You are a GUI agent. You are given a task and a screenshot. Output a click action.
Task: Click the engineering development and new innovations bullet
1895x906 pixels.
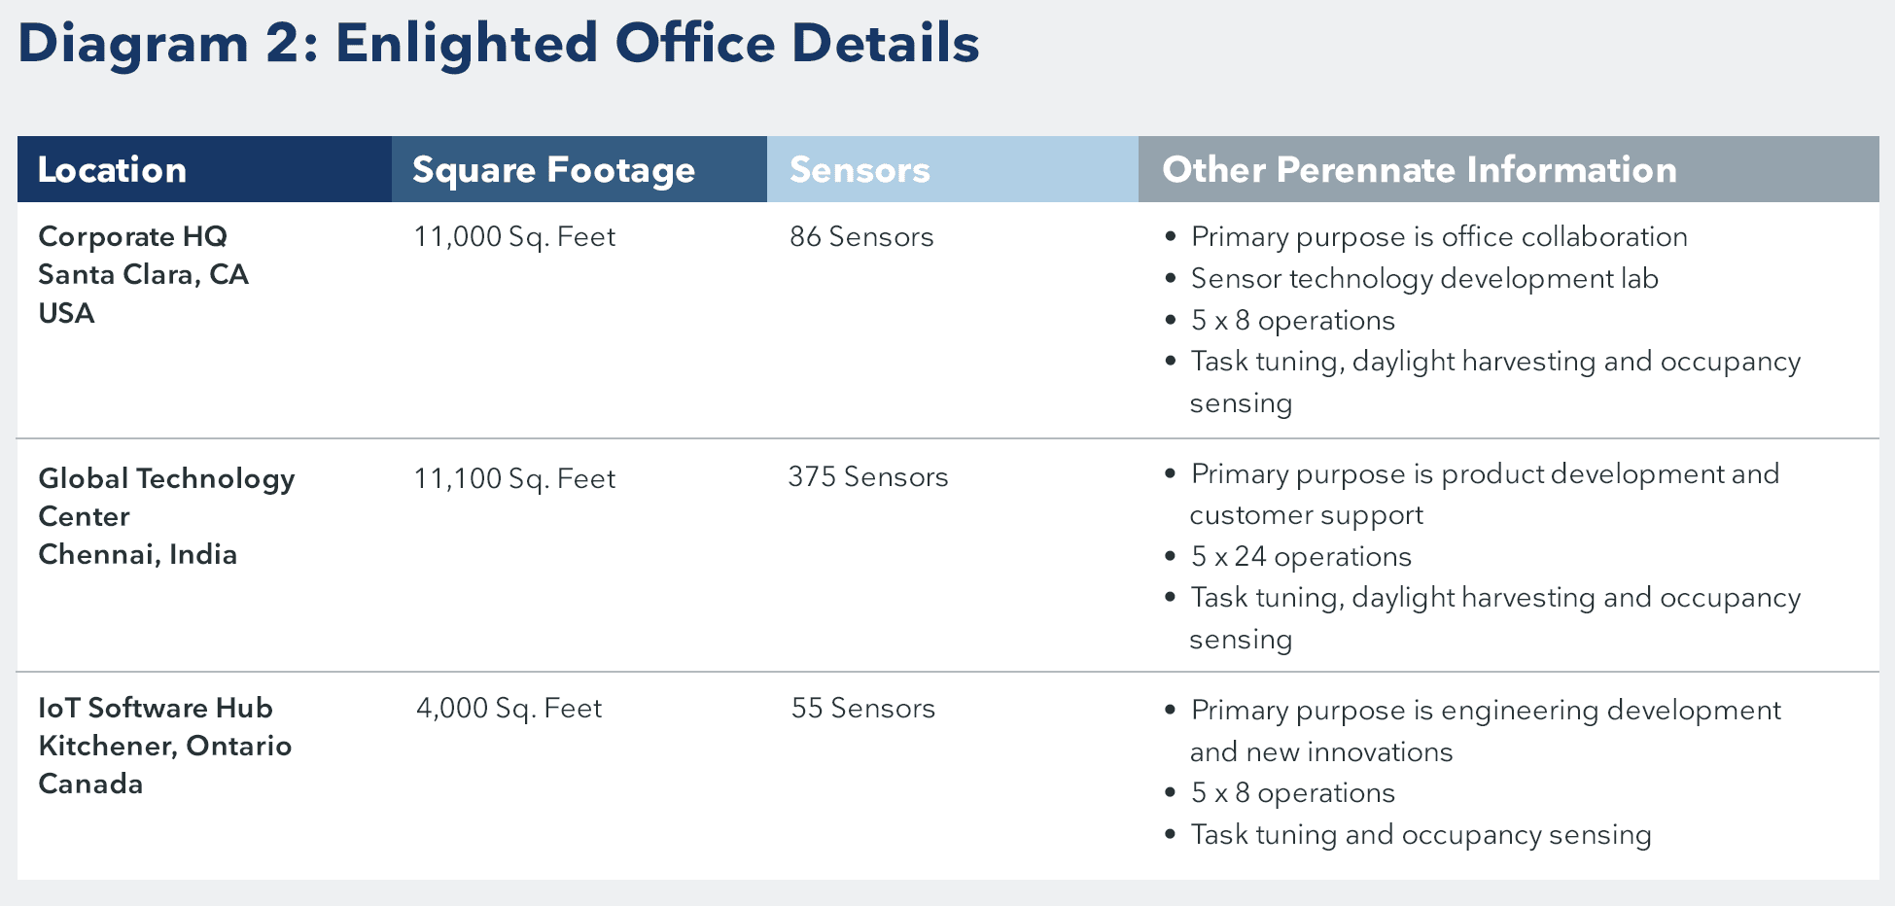pos(1485,730)
